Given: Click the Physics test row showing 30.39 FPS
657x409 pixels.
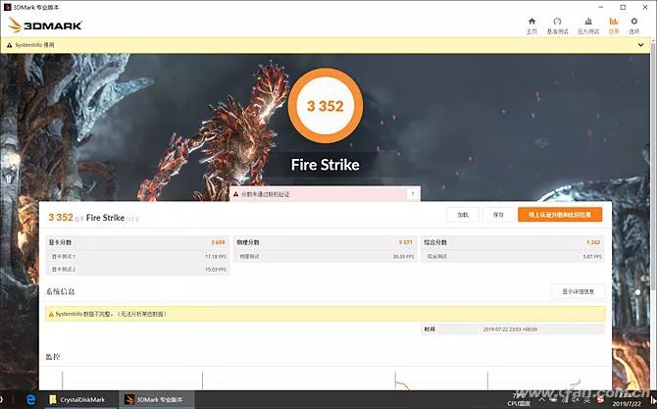Looking at the screenshot, I should pyautogui.click(x=325, y=256).
